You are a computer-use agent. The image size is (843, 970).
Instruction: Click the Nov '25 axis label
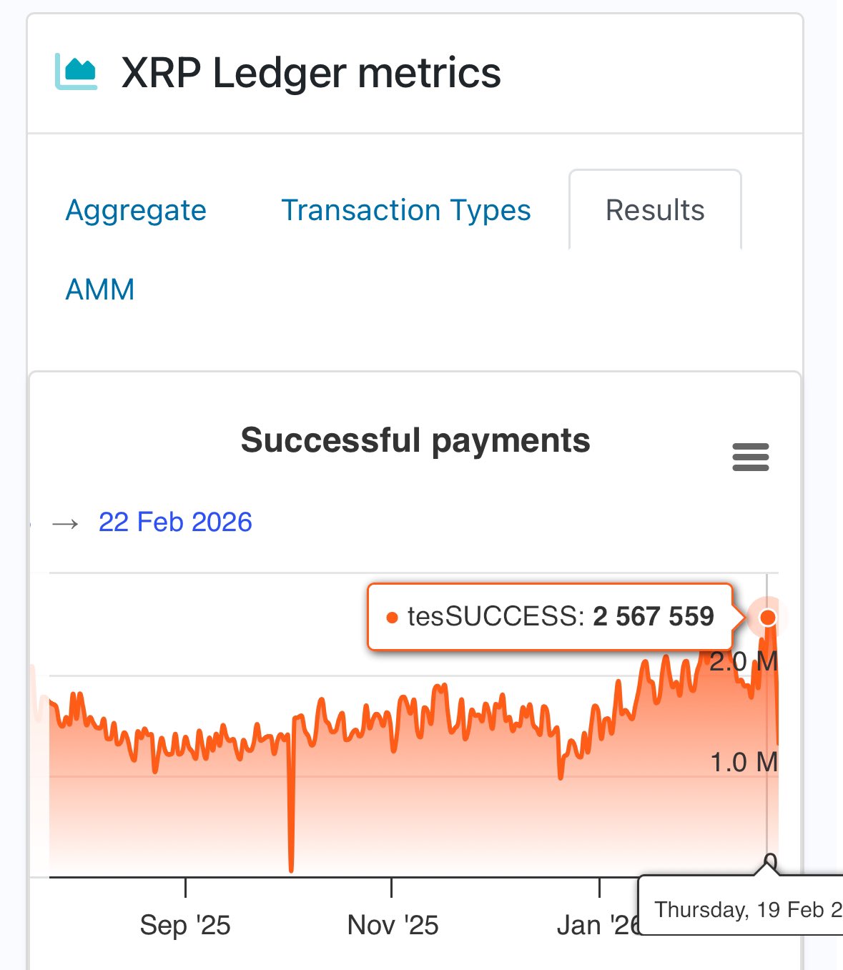pos(393,925)
